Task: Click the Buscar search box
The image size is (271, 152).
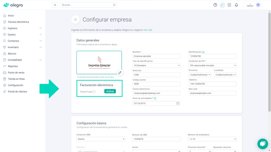Action: (x=89, y=5)
